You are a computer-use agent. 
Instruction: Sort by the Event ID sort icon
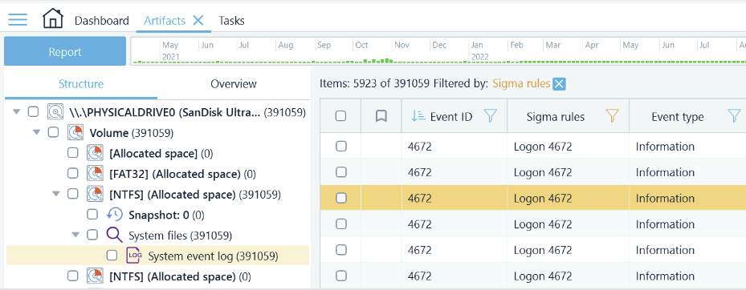pyautogui.click(x=418, y=116)
